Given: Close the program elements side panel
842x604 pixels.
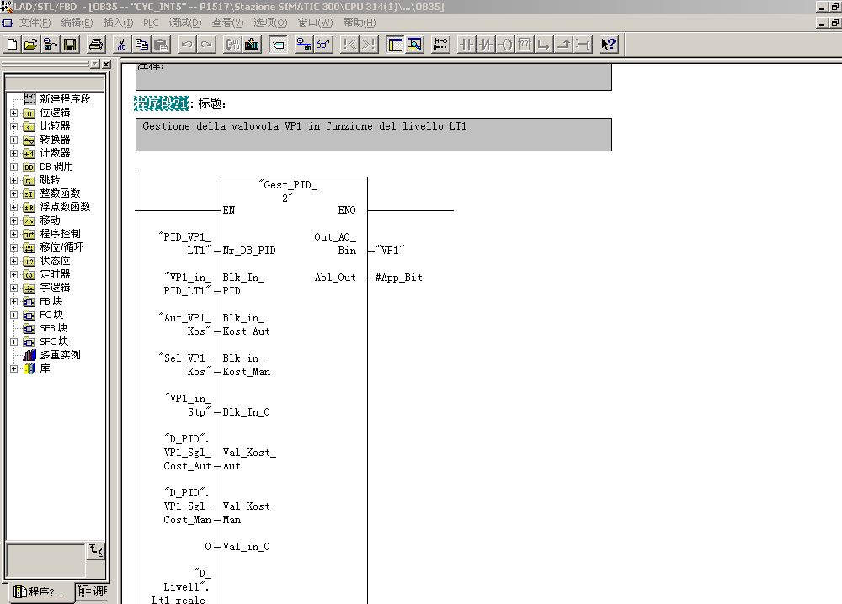Looking at the screenshot, I should 106,64.
